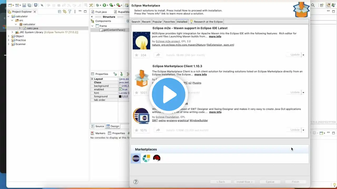Click the Open Perspective icon
337x189 pixels.
pyautogui.click(x=322, y=5)
